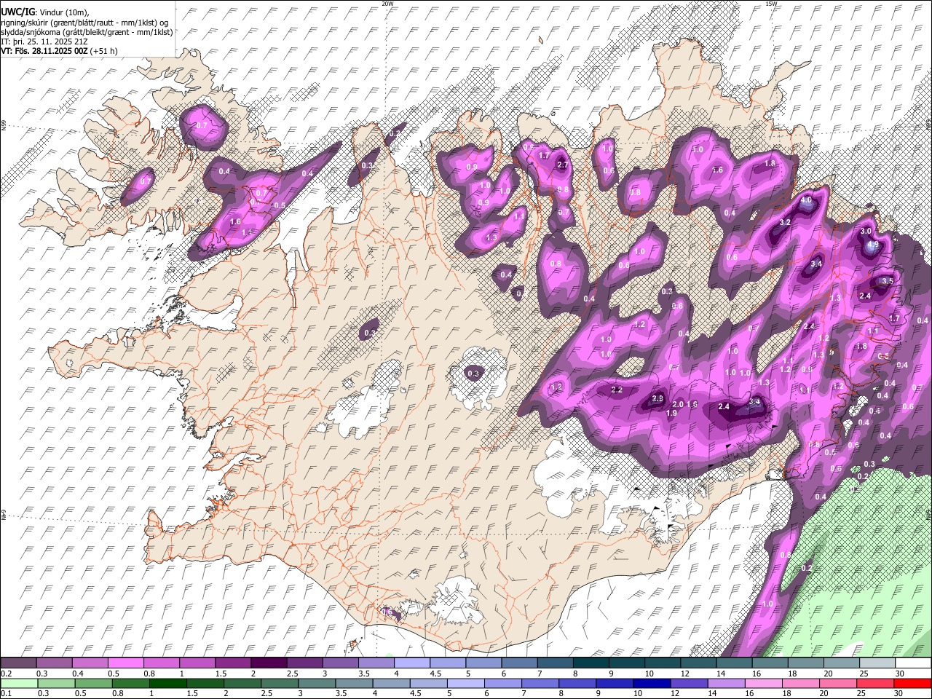Select pale lavender 4–4.5 swatch in upper legend
This screenshot has height=699, width=932.
[411, 663]
